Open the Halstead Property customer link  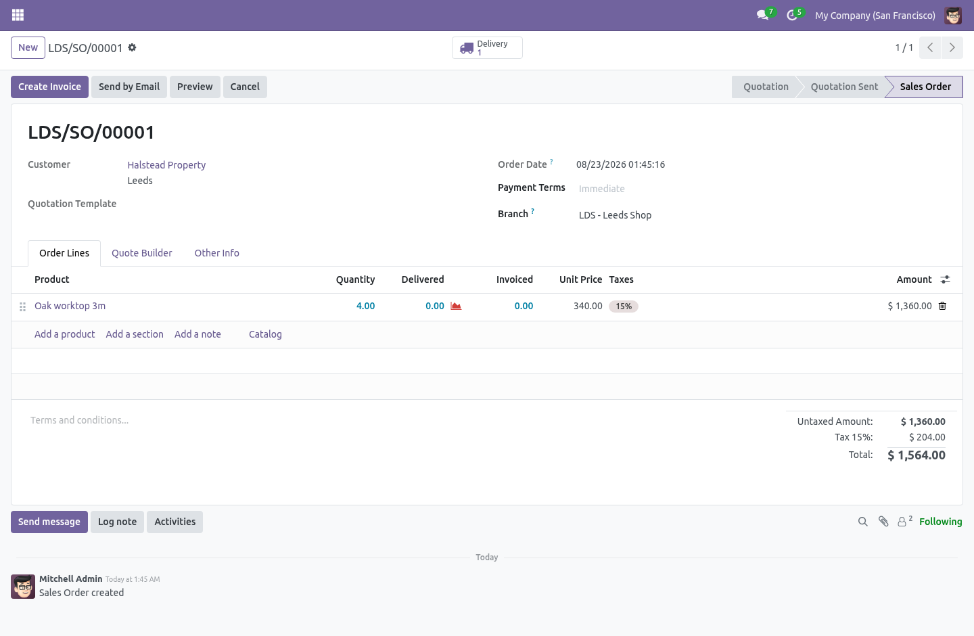point(166,165)
